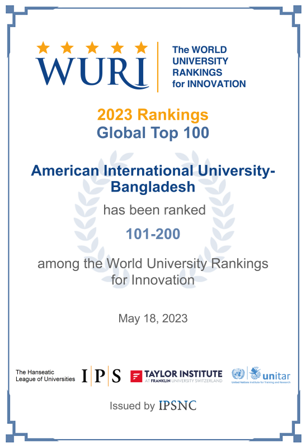Click the IPS logo
The height and width of the screenshot is (447, 306).
tap(101, 376)
